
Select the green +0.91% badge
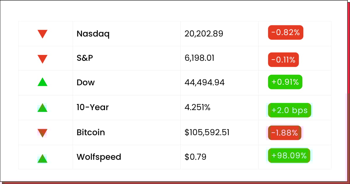coord(285,82)
